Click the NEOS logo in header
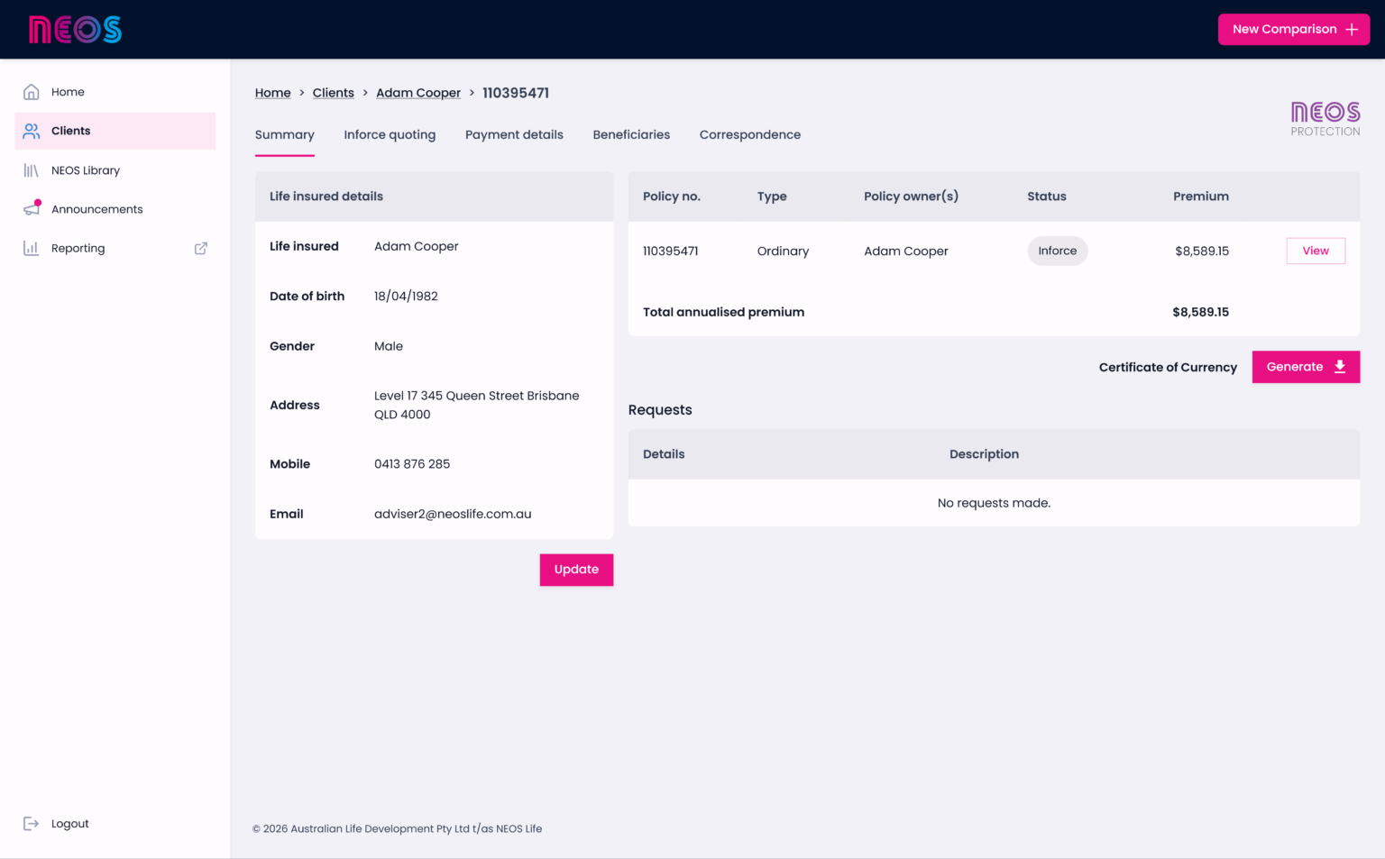The width and height of the screenshot is (1385, 859). pos(76,30)
